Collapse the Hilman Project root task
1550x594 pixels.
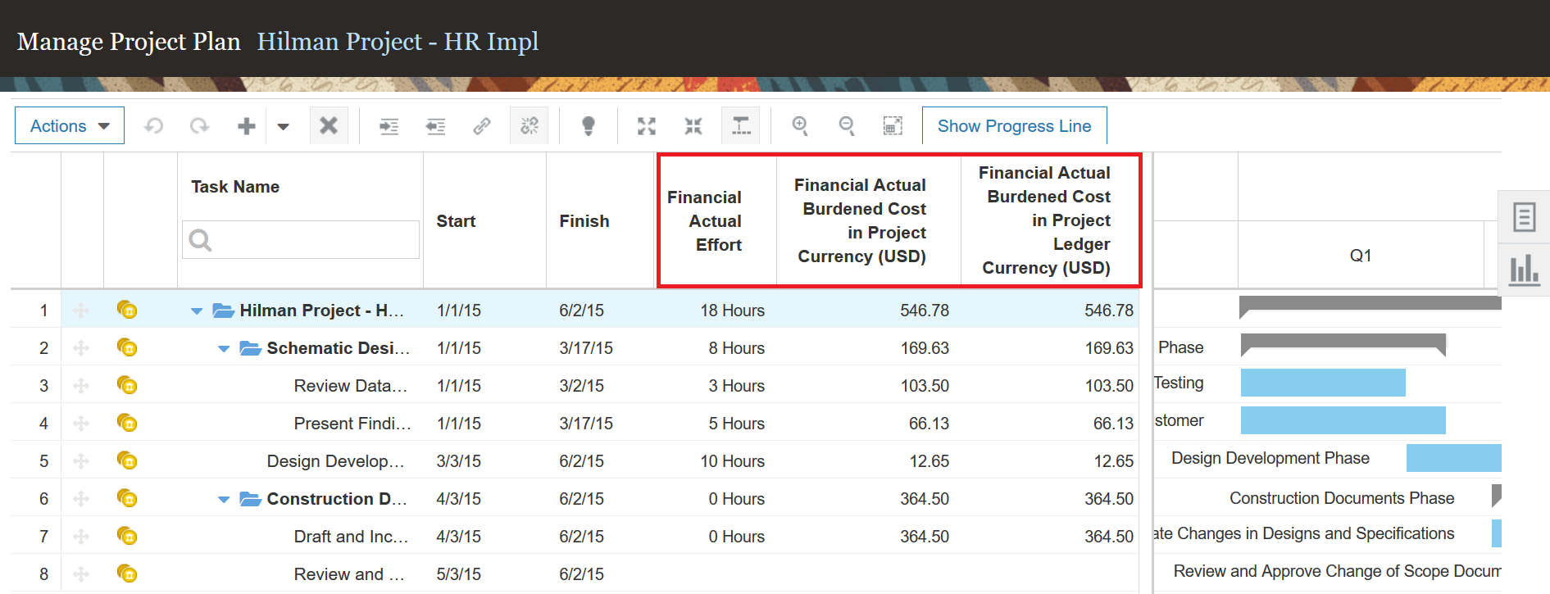[x=197, y=311]
